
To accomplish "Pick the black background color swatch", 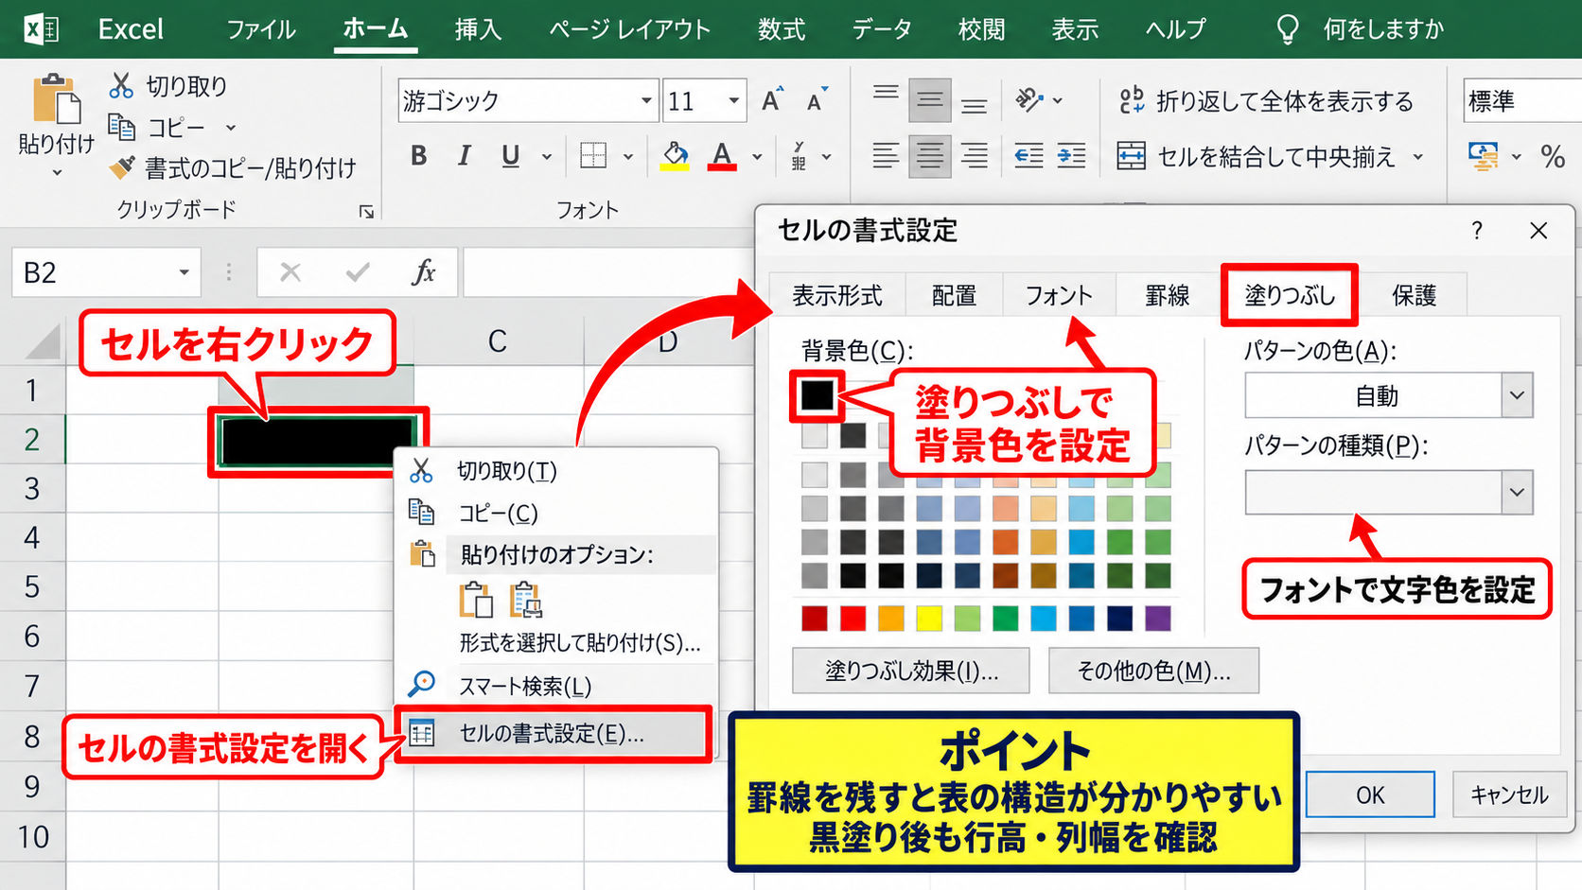I will point(817,395).
